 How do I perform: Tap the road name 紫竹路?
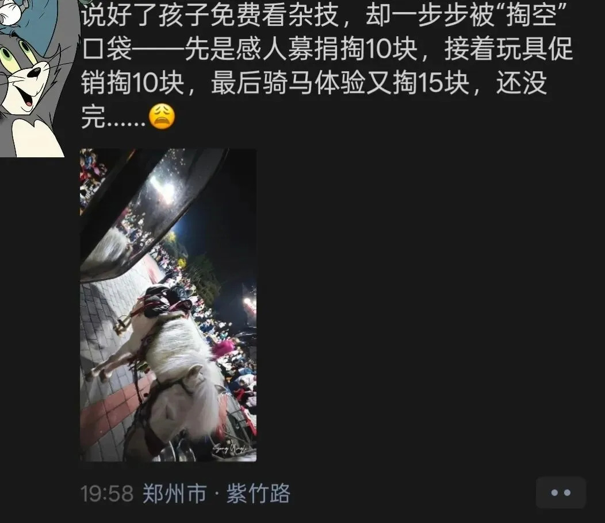[258, 493]
